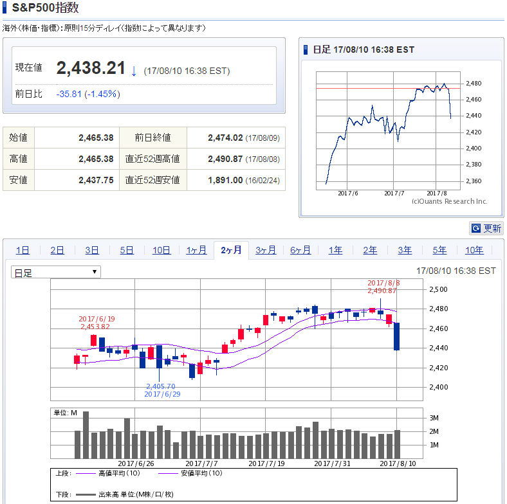
Task: Open the 日足 chart type dropdown
Action: point(56,272)
